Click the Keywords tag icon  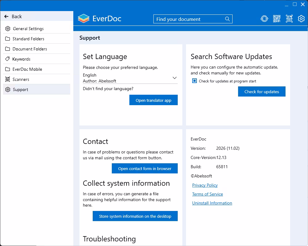click(7, 59)
